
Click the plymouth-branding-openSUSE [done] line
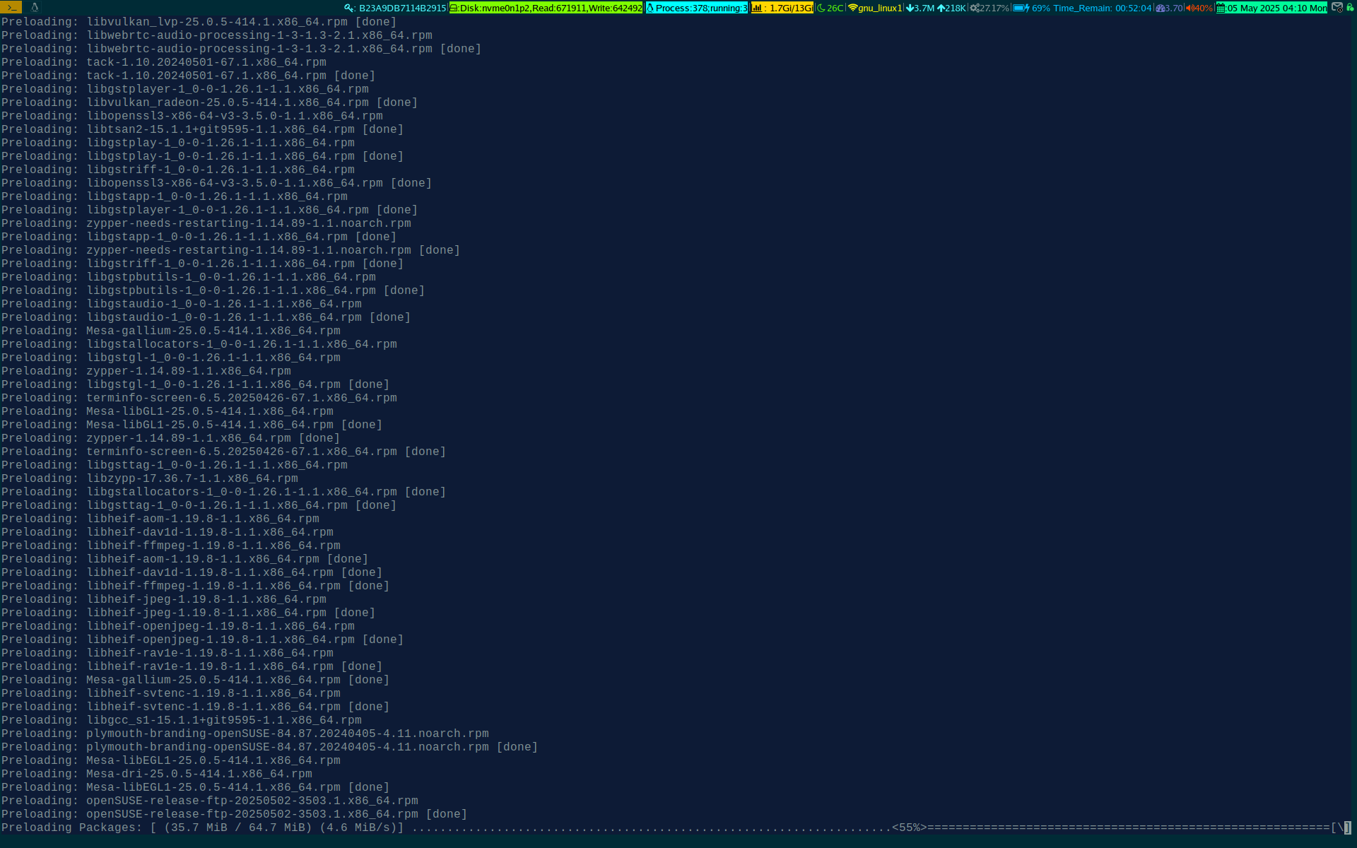coord(269,747)
